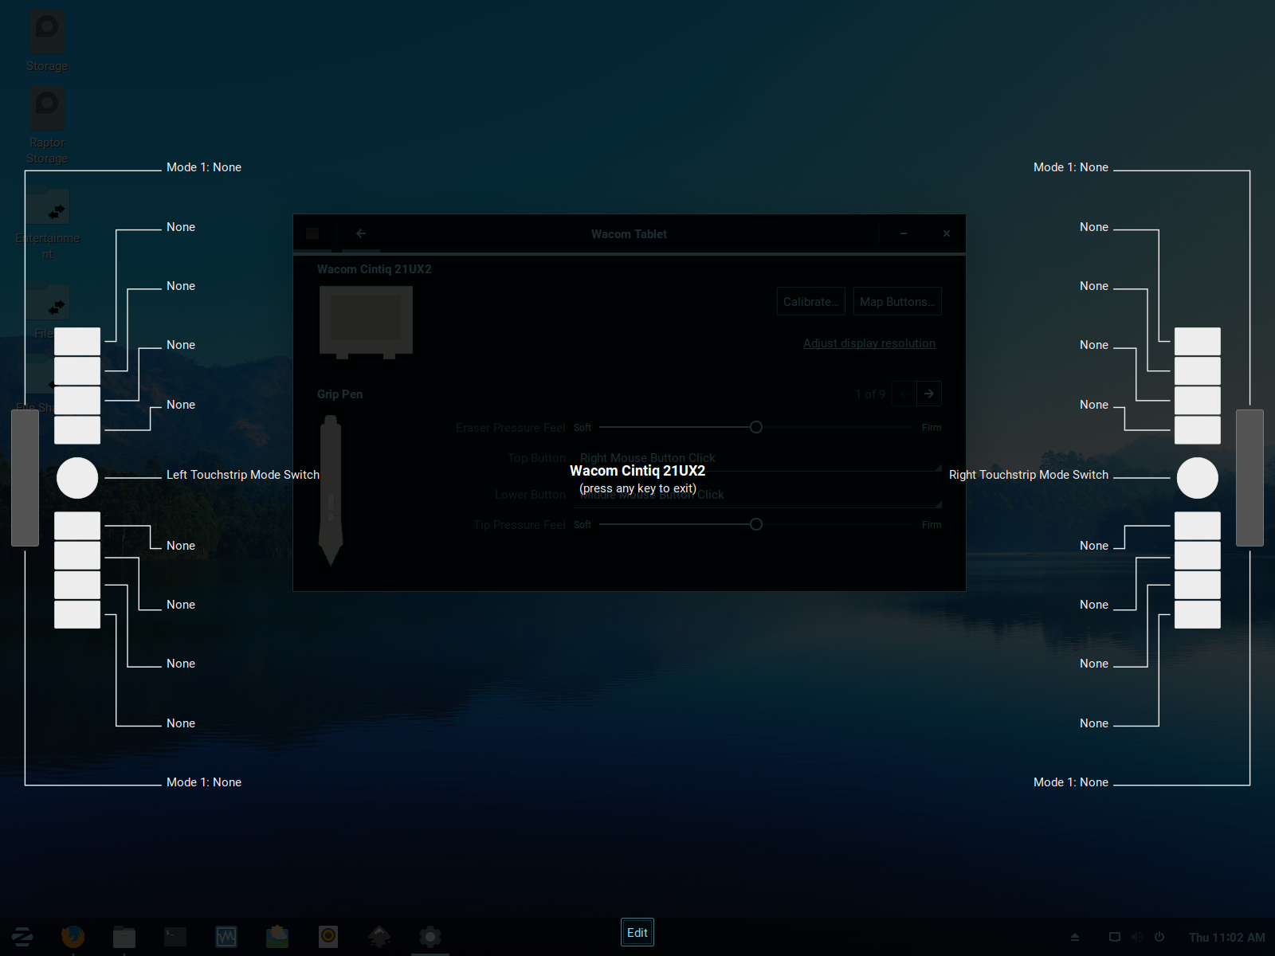Click bottommost left-side tablet button
Screen dimensions: 1275x956
coord(77,614)
